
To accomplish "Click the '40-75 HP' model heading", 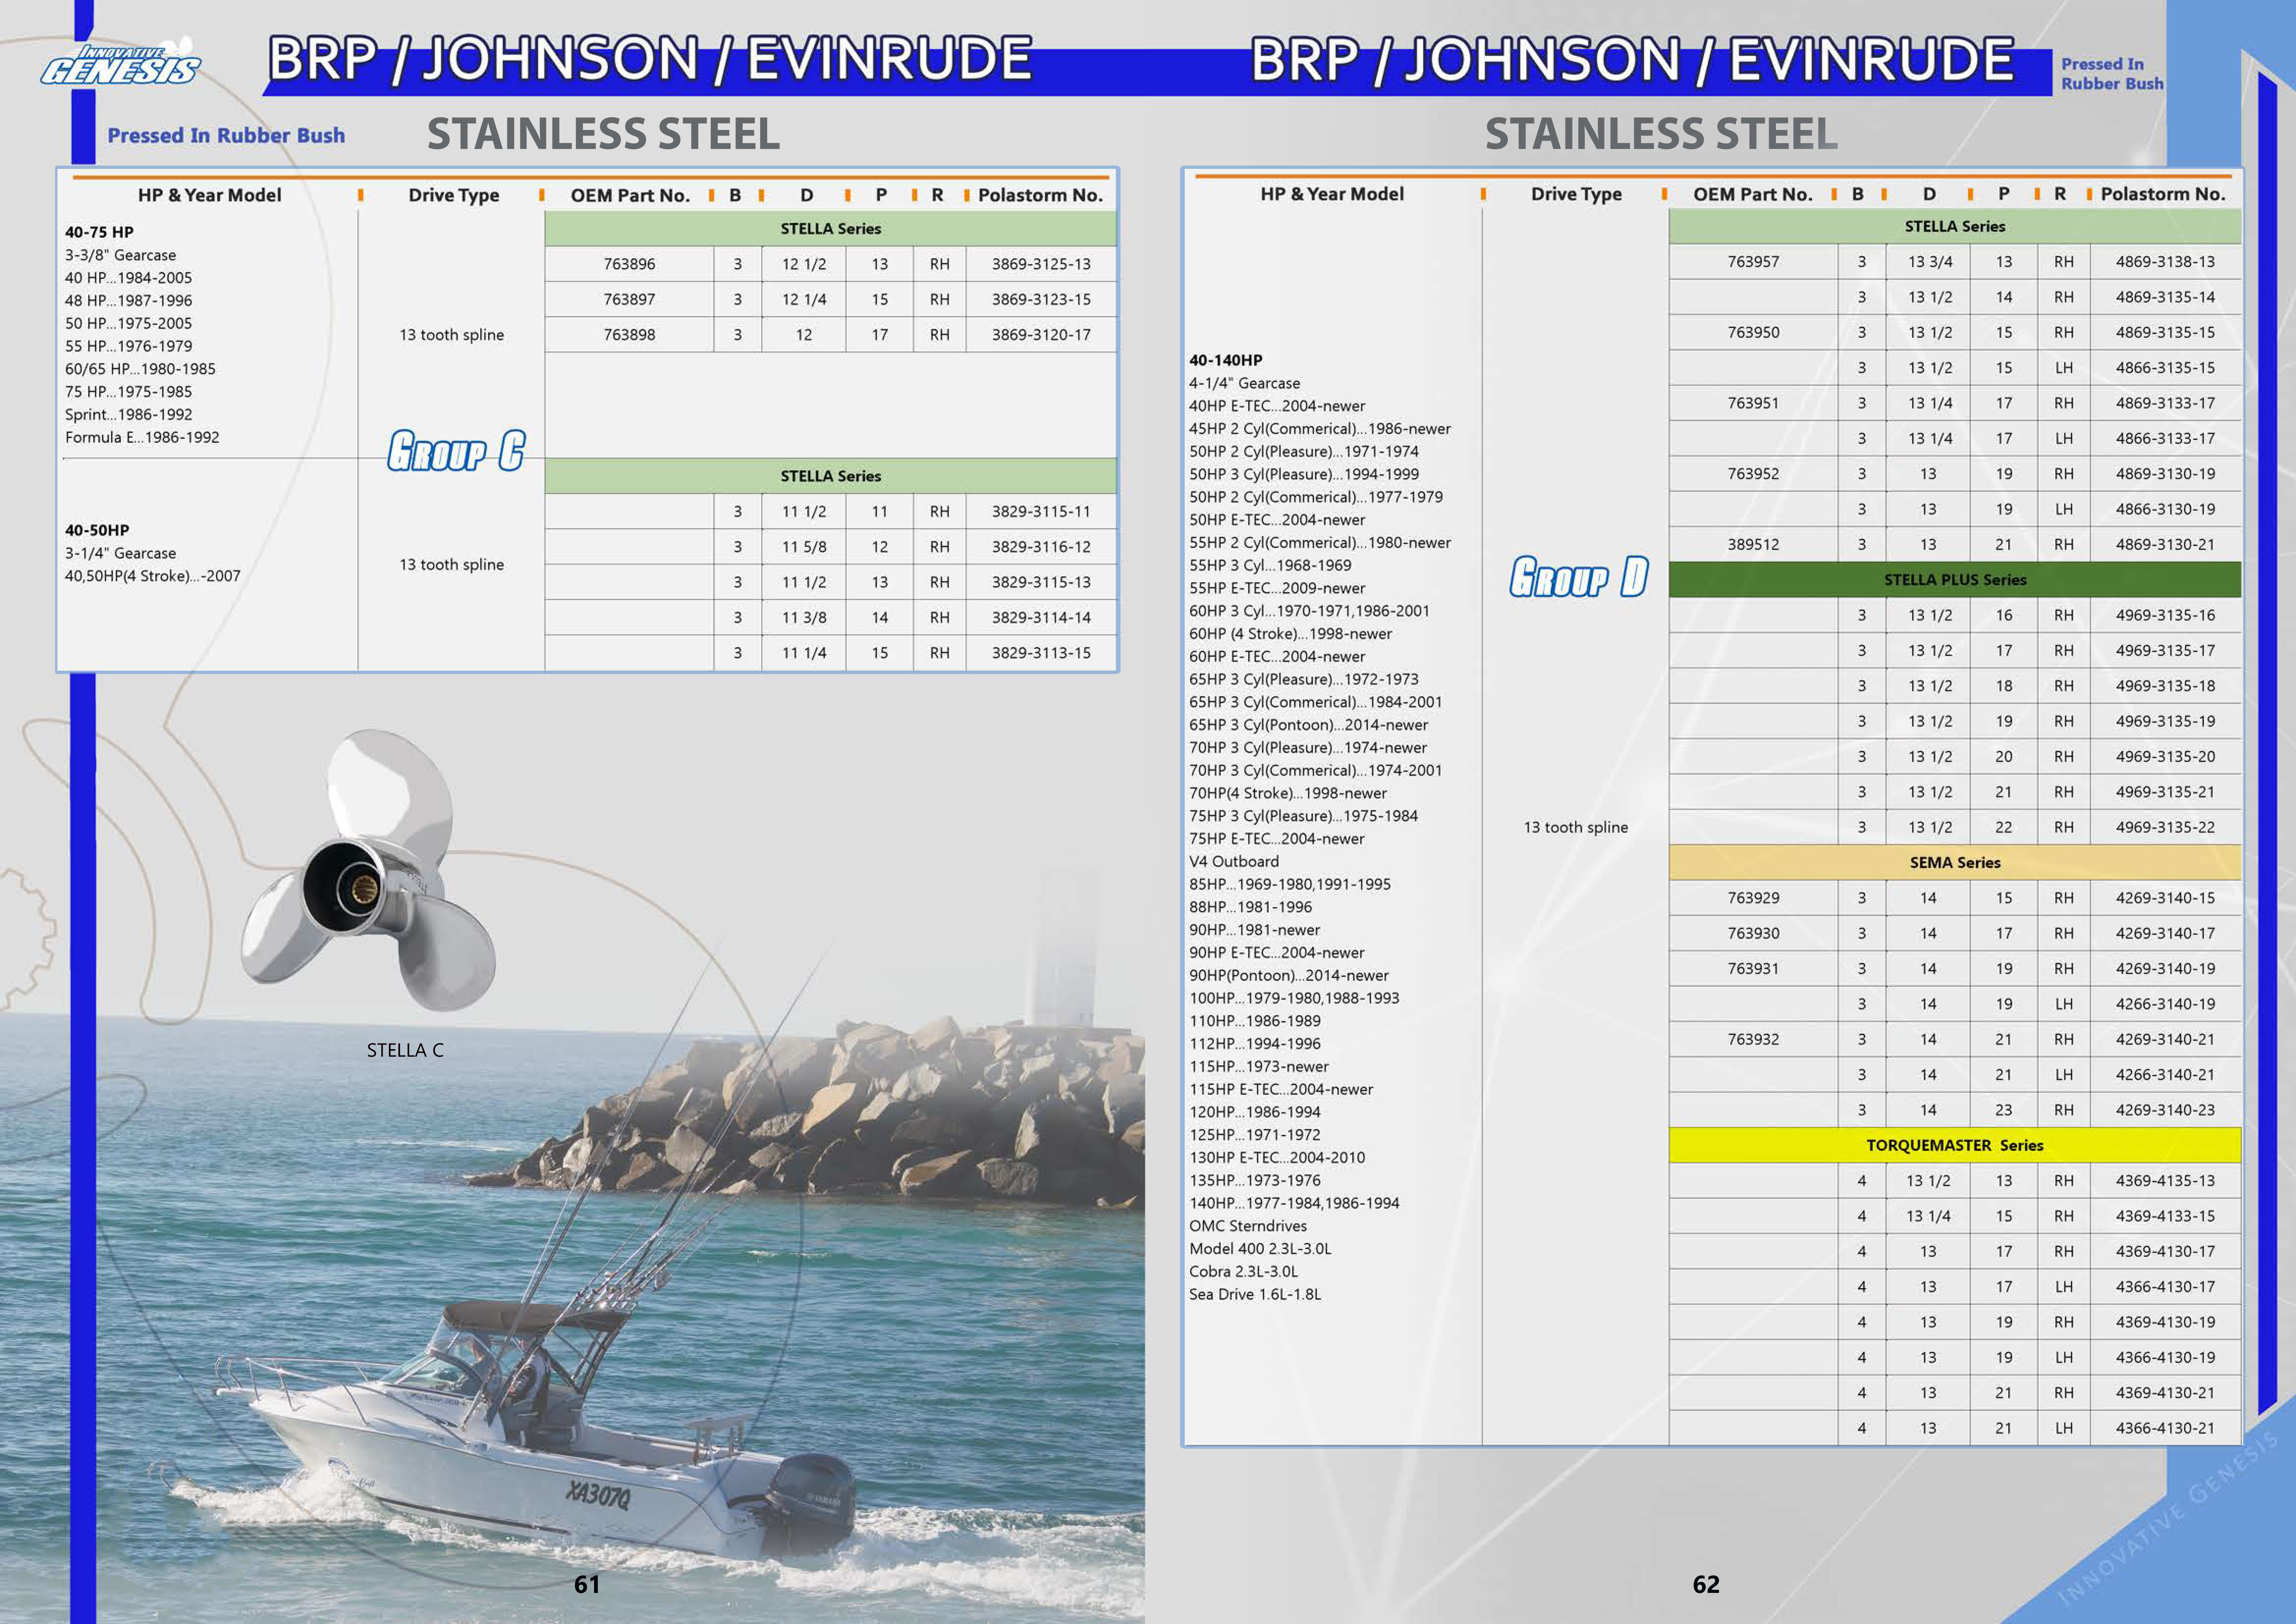I will tap(99, 232).
